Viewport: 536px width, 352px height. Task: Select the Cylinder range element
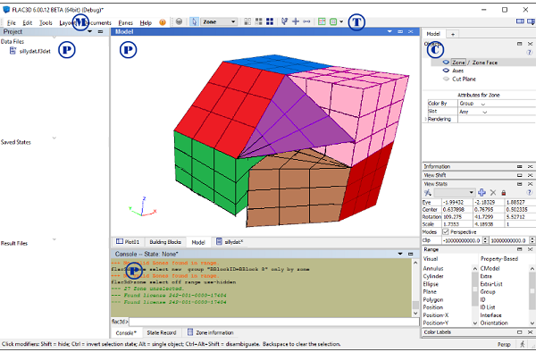pos(433,276)
